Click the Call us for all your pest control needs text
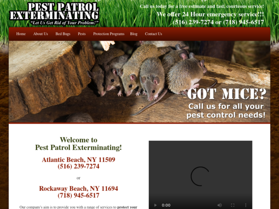The width and height of the screenshot is (279, 209). [x=226, y=111]
